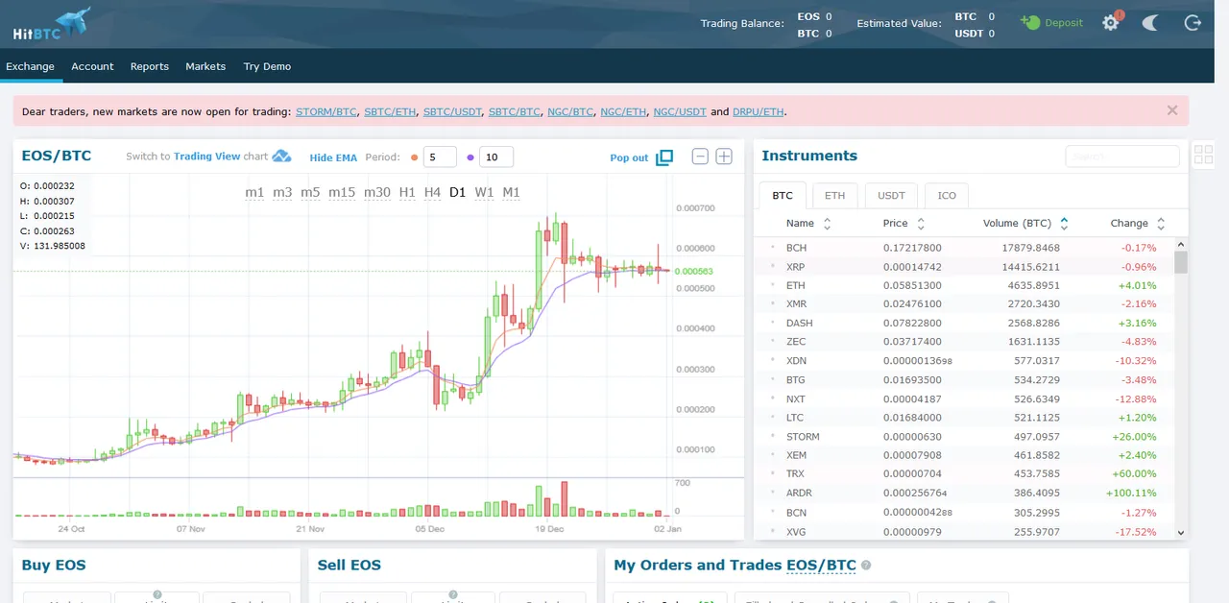Open the settings gear icon
This screenshot has width=1229, height=603.
point(1111,22)
